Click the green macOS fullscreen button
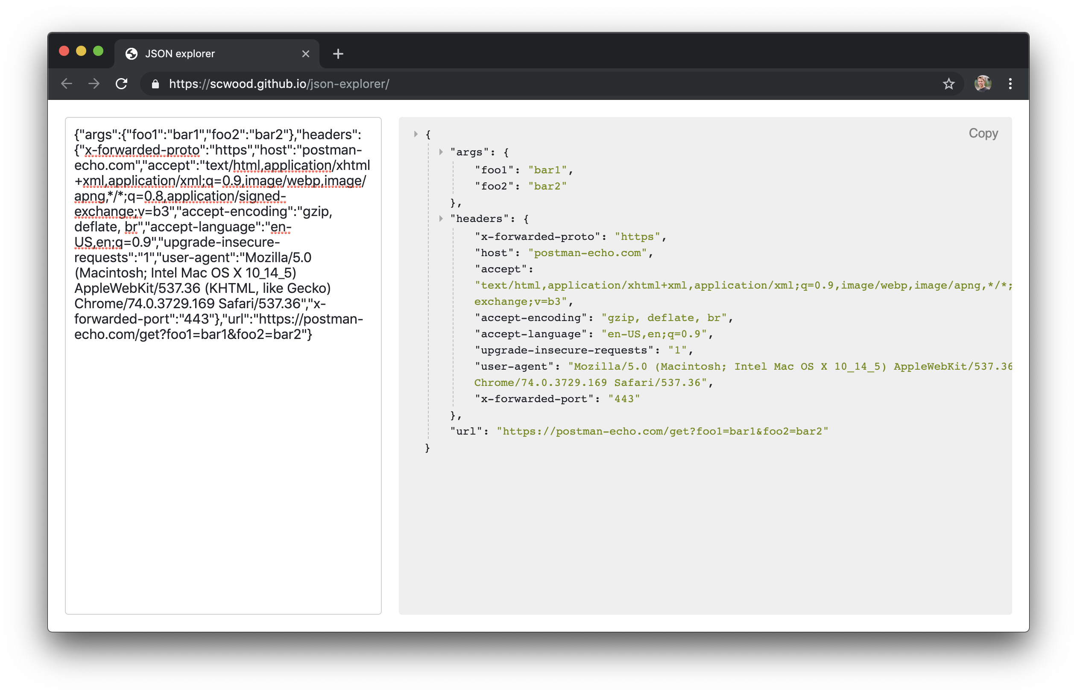Viewport: 1077px width, 695px height. click(98, 51)
